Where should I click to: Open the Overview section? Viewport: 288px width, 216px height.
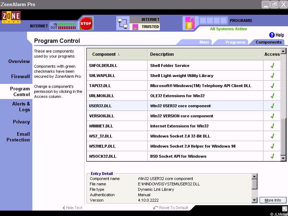pos(19,61)
